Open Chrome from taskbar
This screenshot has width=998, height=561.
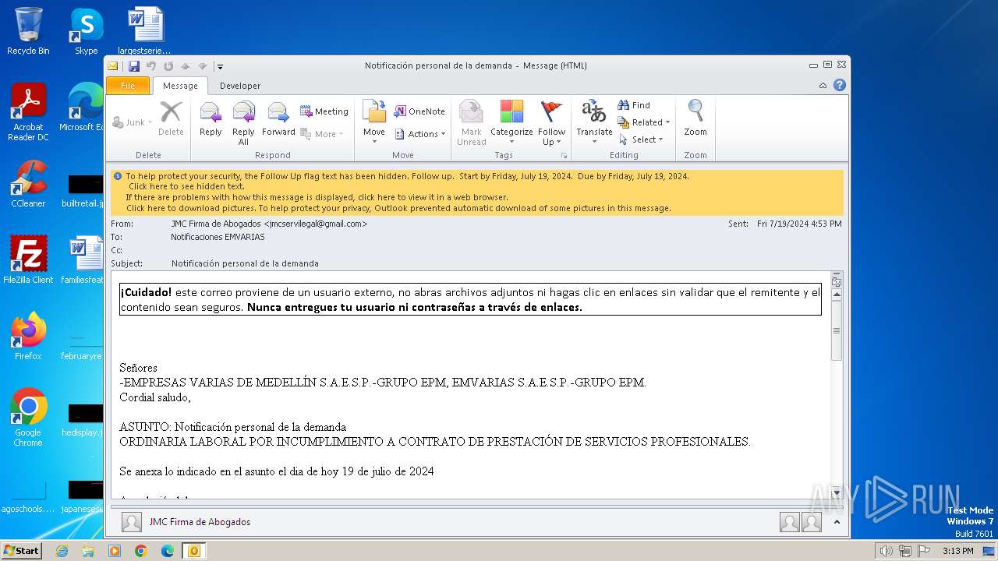point(140,551)
